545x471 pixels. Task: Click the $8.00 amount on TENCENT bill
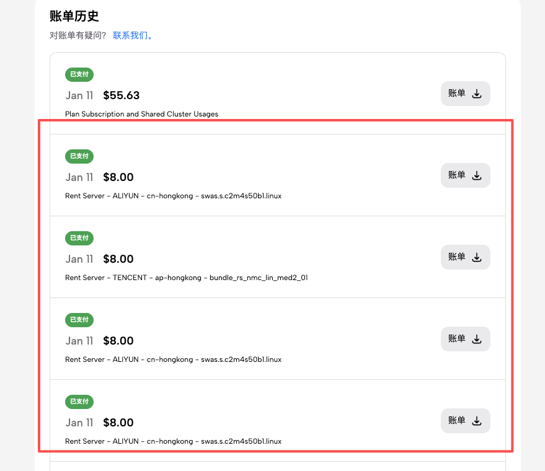[118, 259]
